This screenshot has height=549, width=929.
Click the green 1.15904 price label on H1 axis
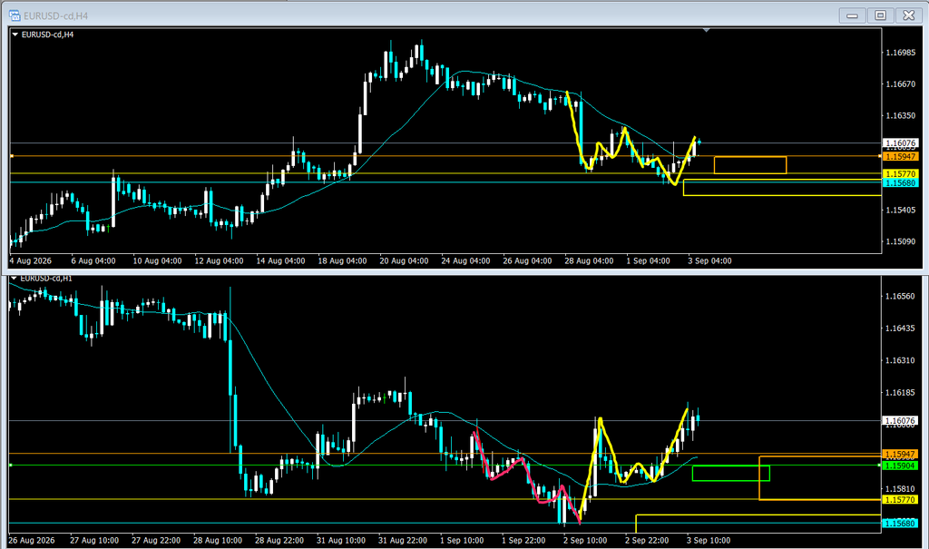(899, 466)
